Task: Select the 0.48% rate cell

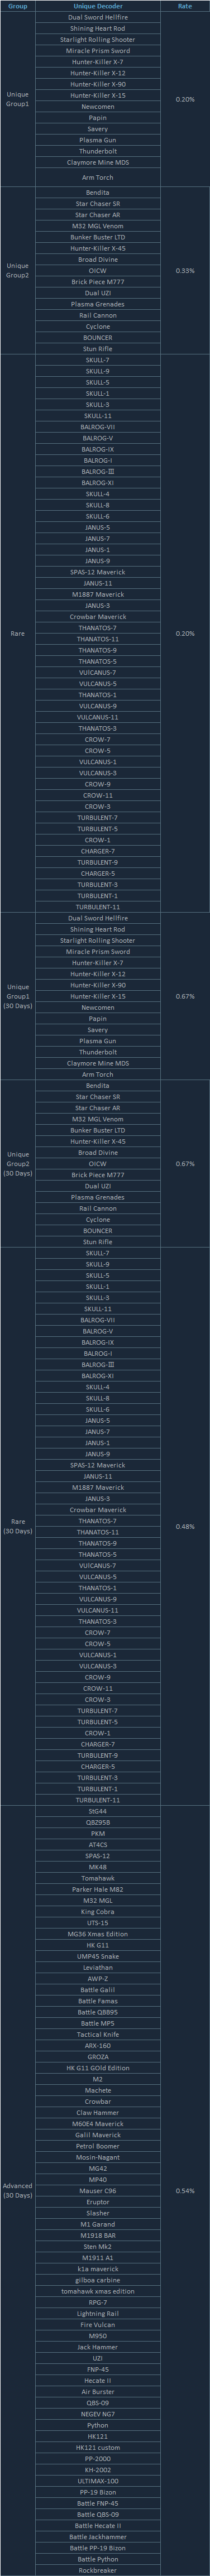Action: [185, 1526]
